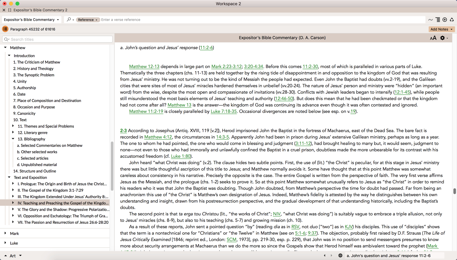
Task: Close the Expositor's Bible Commentary 2 tab
Action: point(4,10)
